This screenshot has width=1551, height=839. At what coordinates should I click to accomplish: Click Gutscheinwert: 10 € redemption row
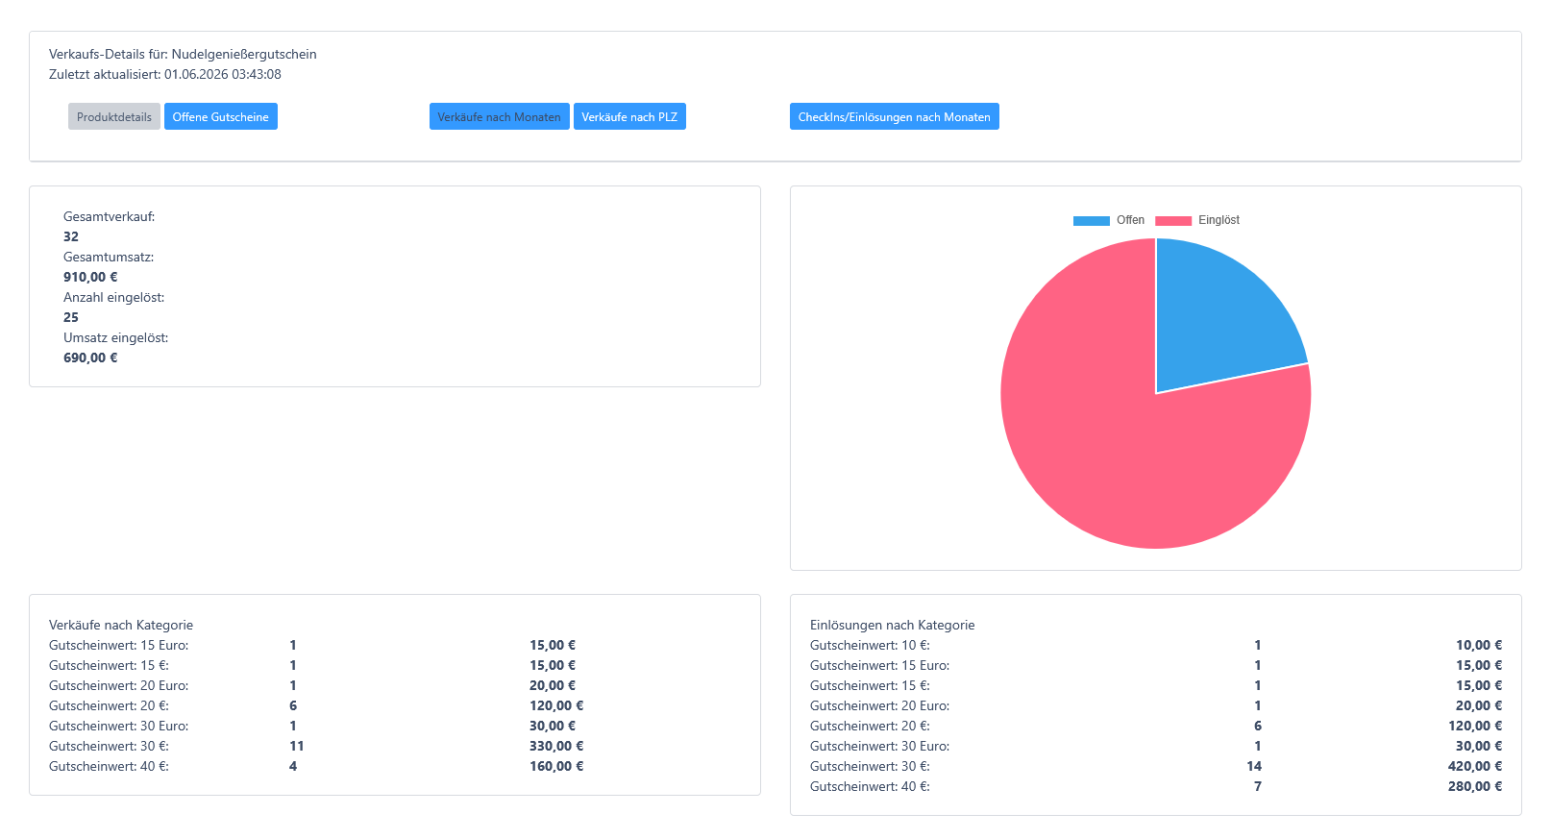tap(1156, 645)
